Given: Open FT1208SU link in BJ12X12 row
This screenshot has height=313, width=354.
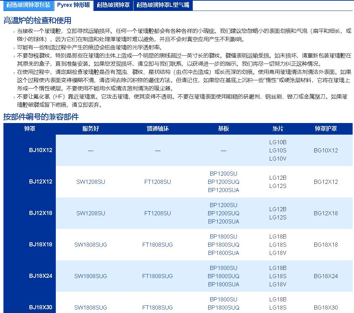Looking at the screenshot, I should (157, 182).
